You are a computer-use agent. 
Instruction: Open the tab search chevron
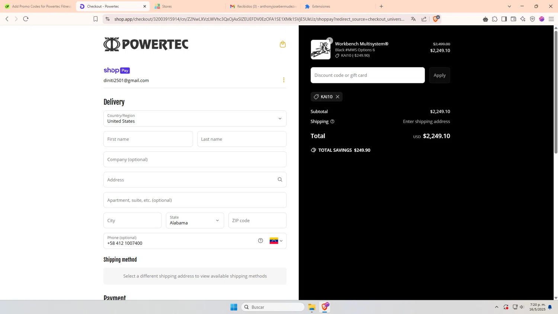(x=509, y=6)
